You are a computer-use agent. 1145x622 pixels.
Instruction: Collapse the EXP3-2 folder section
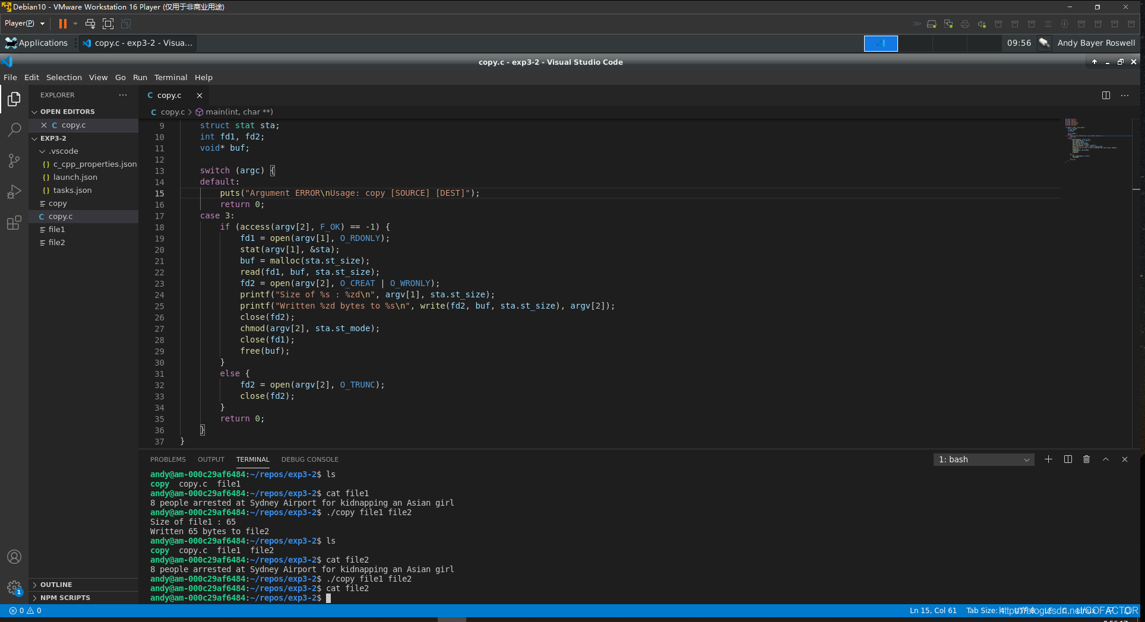34,138
